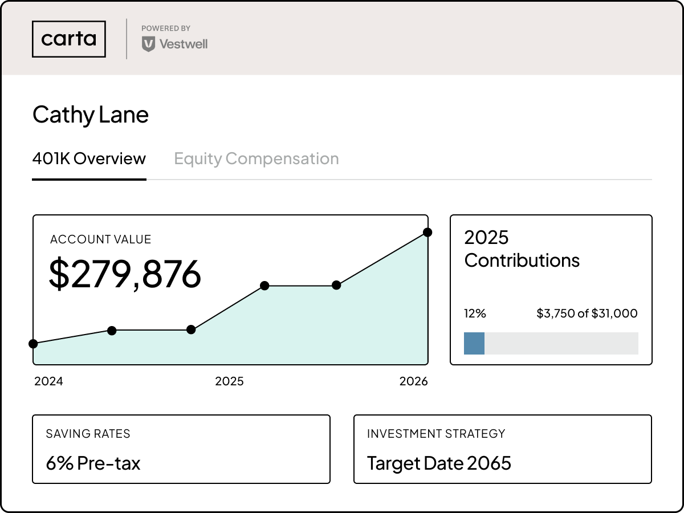The image size is (684, 513).
Task: Click the 2024 data point on the chart
Action: tap(32, 344)
